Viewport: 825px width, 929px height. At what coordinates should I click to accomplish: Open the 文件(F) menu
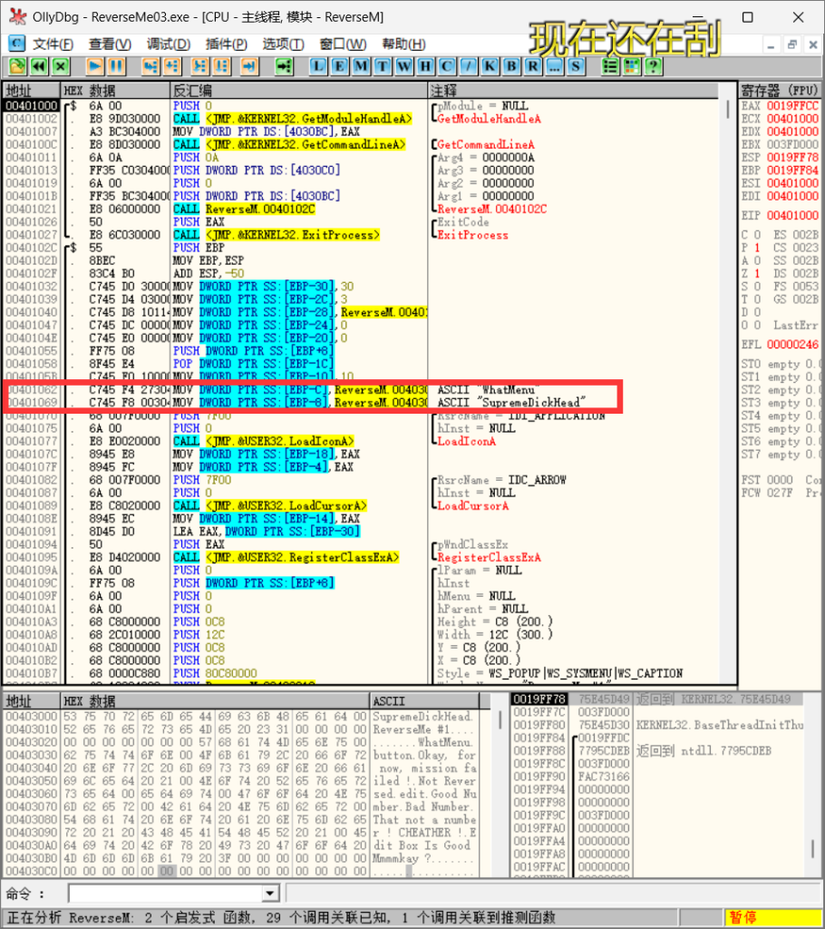pos(53,44)
